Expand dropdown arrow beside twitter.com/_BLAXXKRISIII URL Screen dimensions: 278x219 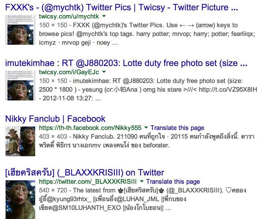[142, 181]
